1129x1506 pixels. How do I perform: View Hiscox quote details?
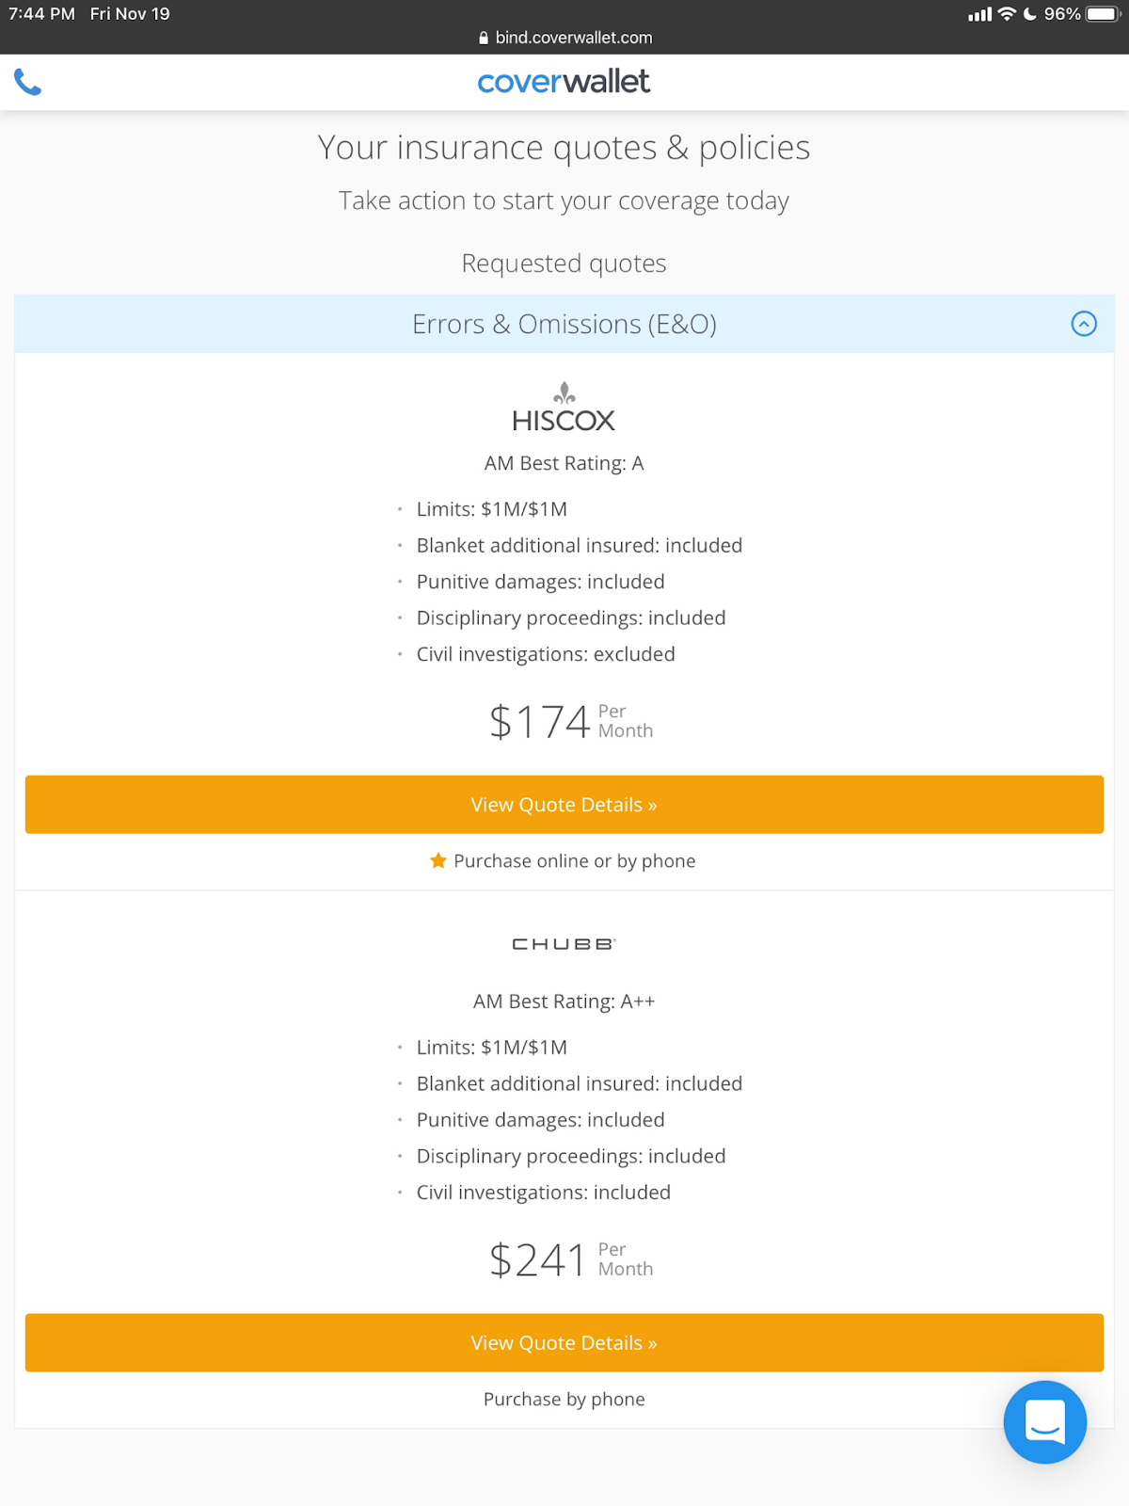(564, 805)
